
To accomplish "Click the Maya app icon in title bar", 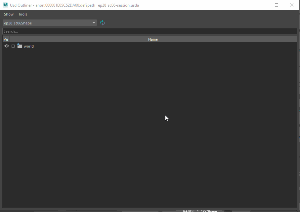I will click(x=6, y=5).
